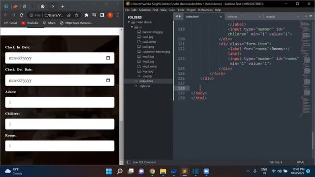Click the Chrome address bar

pyautogui.click(x=54, y=15)
